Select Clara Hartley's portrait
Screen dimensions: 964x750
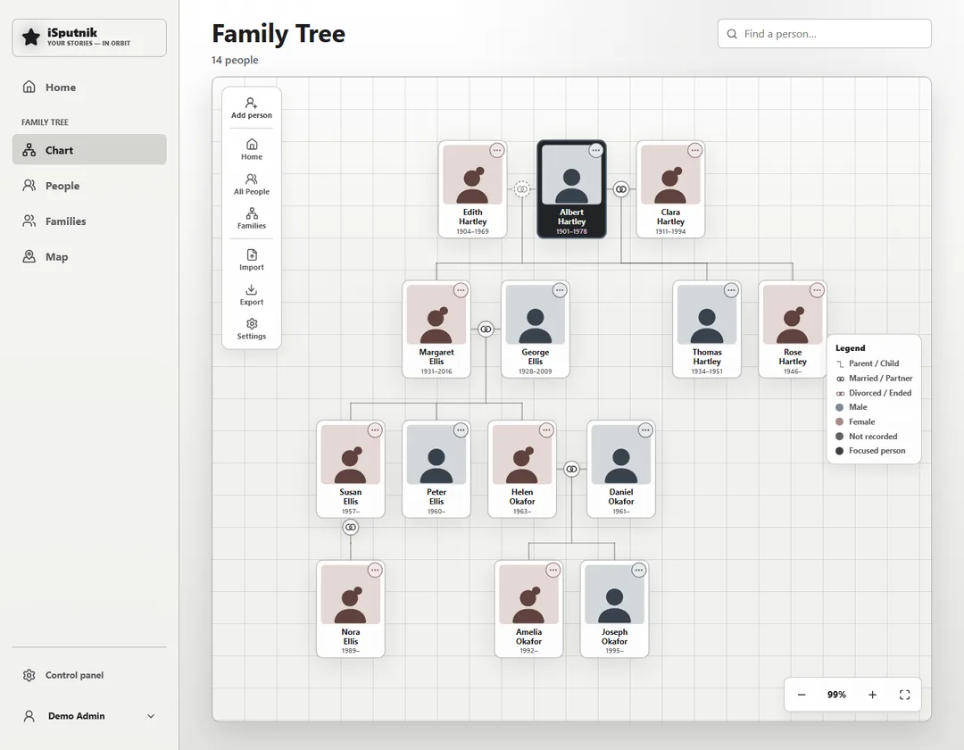tap(670, 175)
